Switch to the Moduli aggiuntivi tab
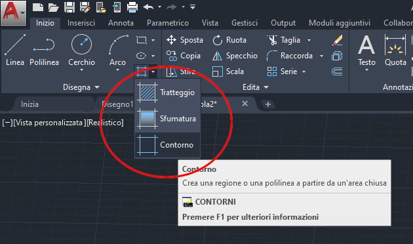Screen dimensions: 413x244 (340, 23)
